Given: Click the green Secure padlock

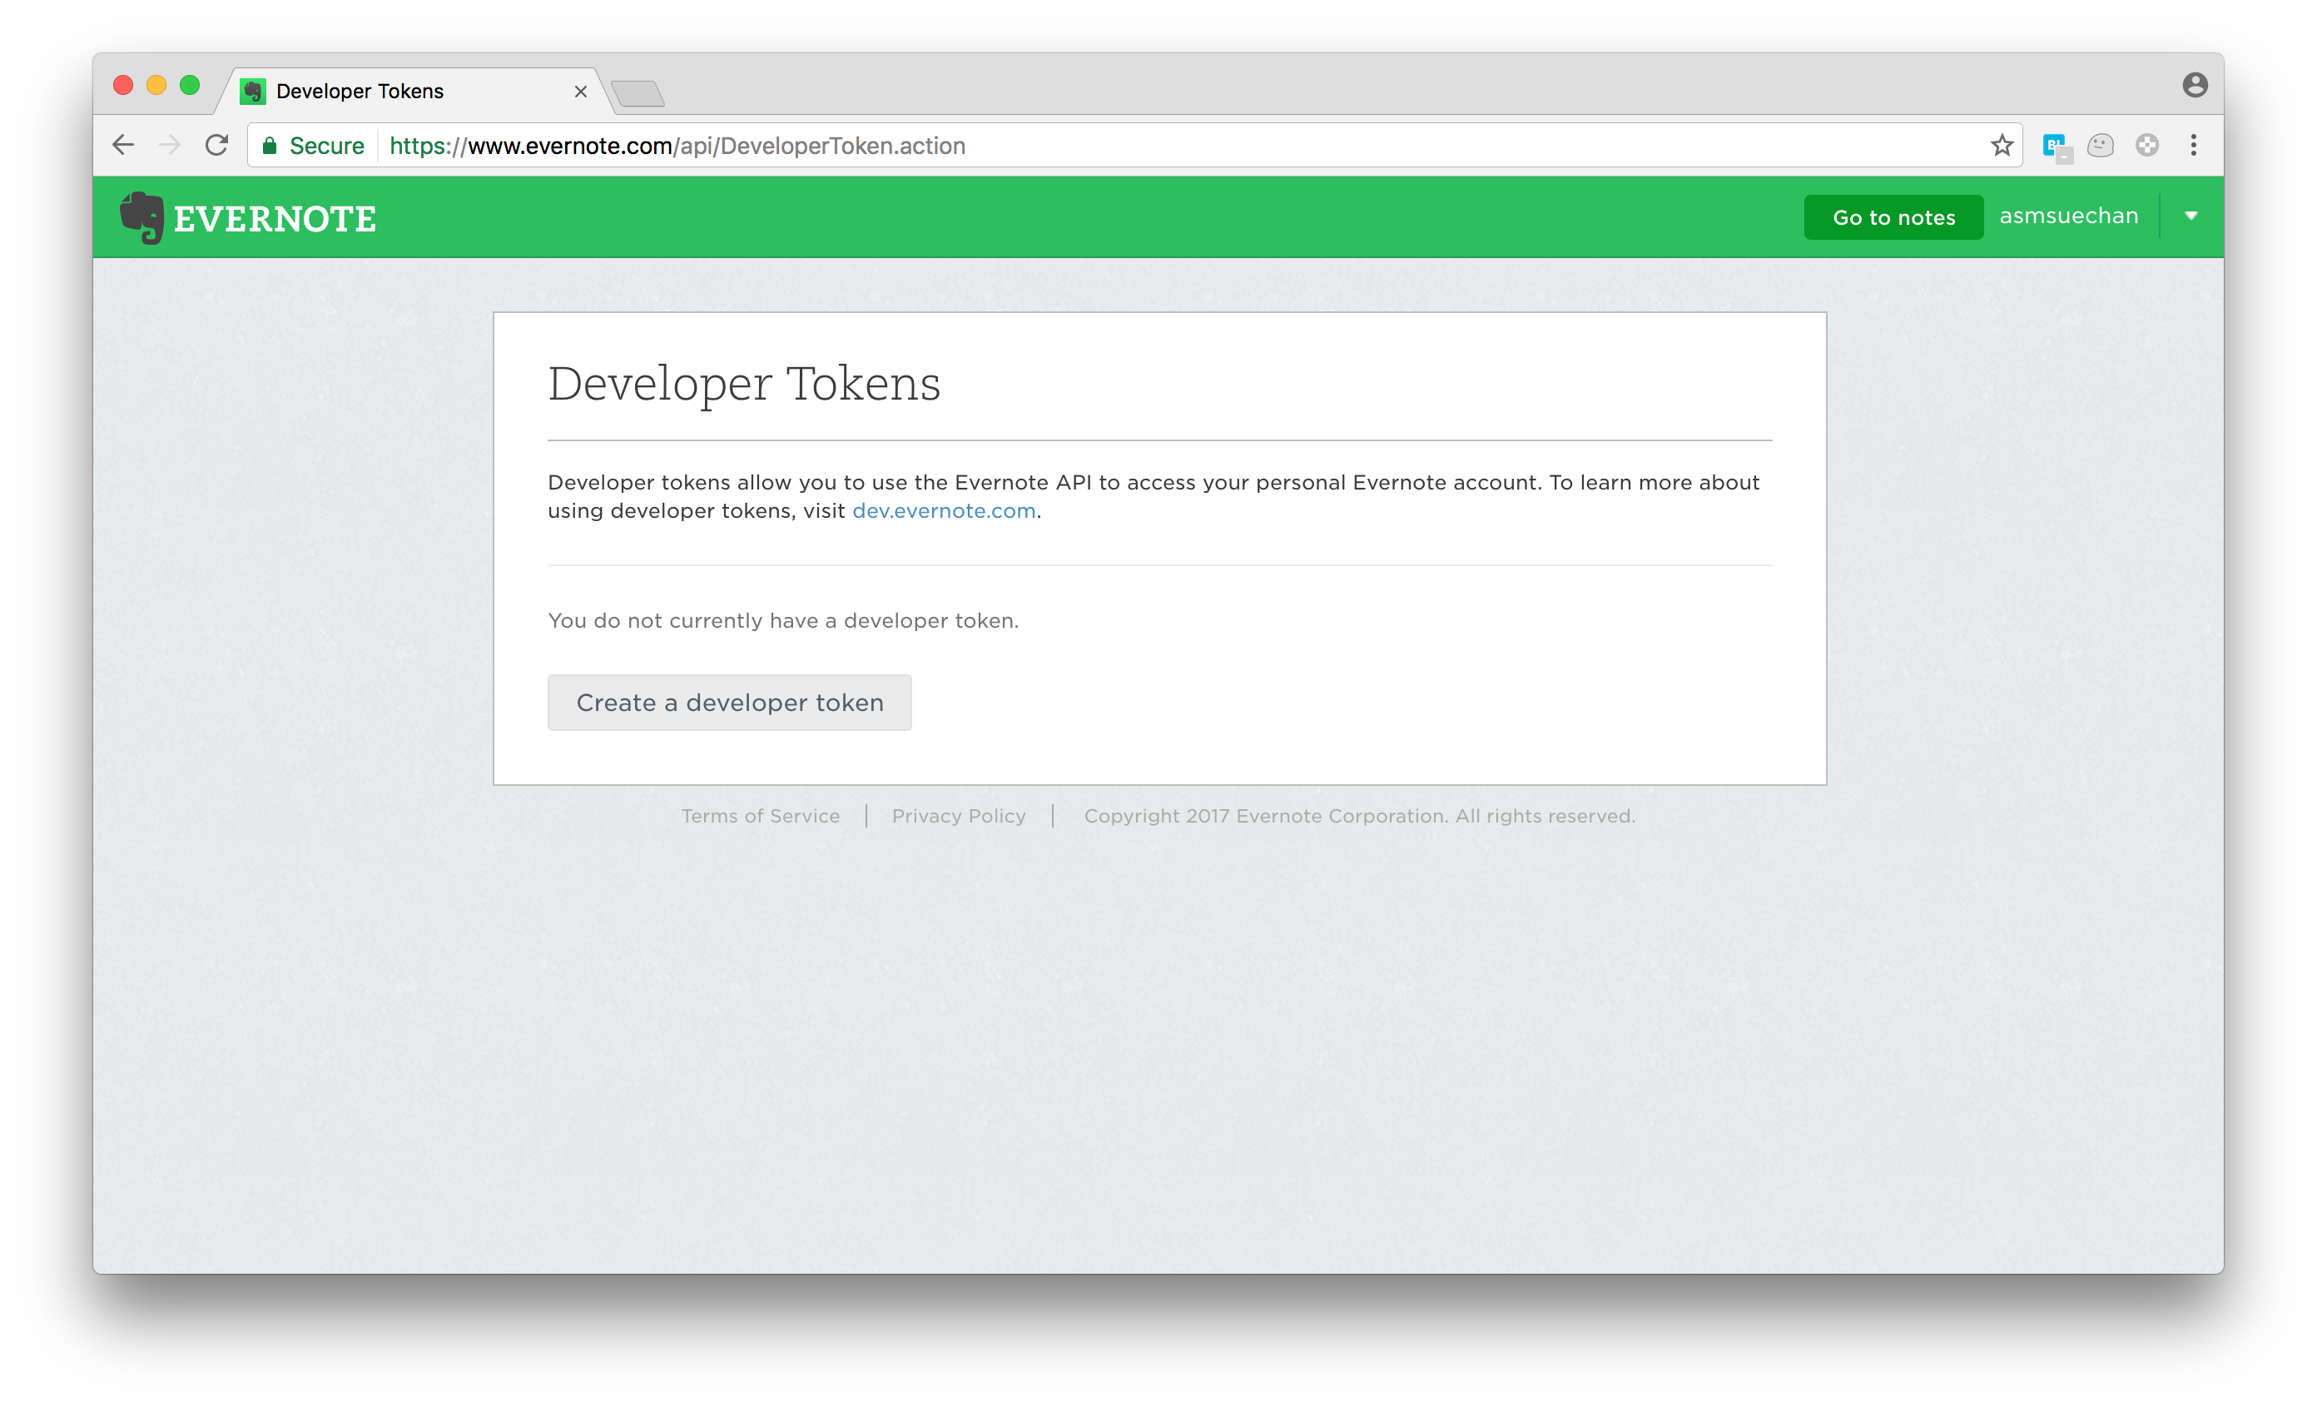Looking at the screenshot, I should pos(270,146).
